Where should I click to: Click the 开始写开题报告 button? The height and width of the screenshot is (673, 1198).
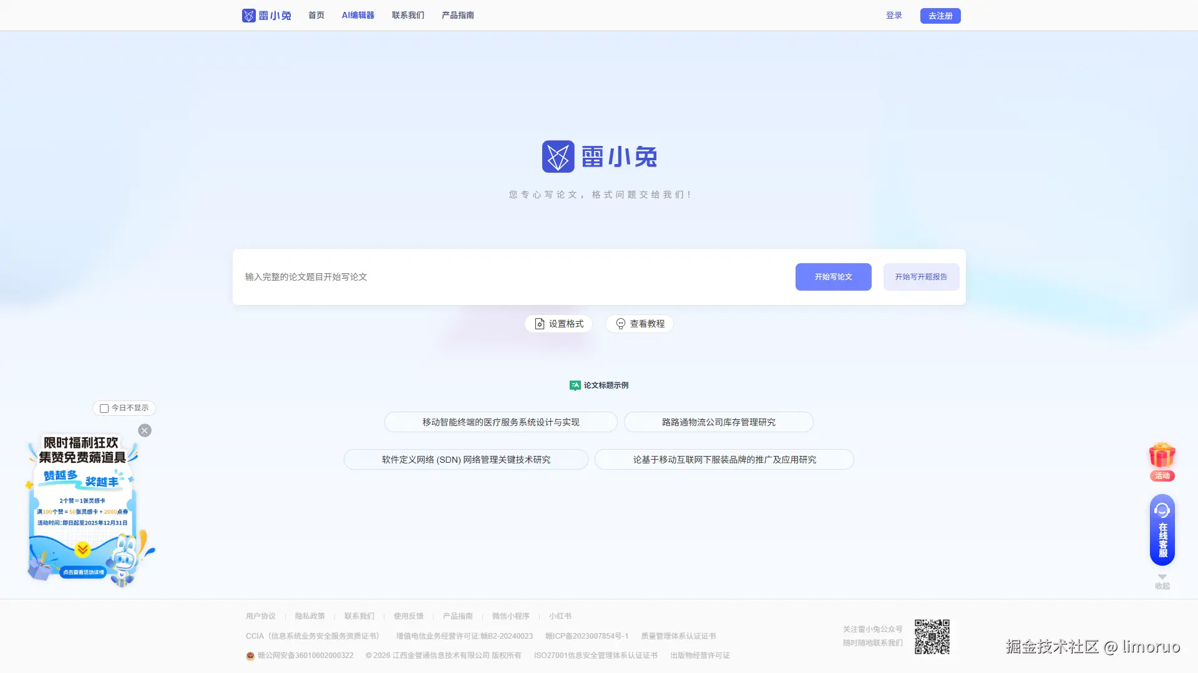[x=921, y=276]
